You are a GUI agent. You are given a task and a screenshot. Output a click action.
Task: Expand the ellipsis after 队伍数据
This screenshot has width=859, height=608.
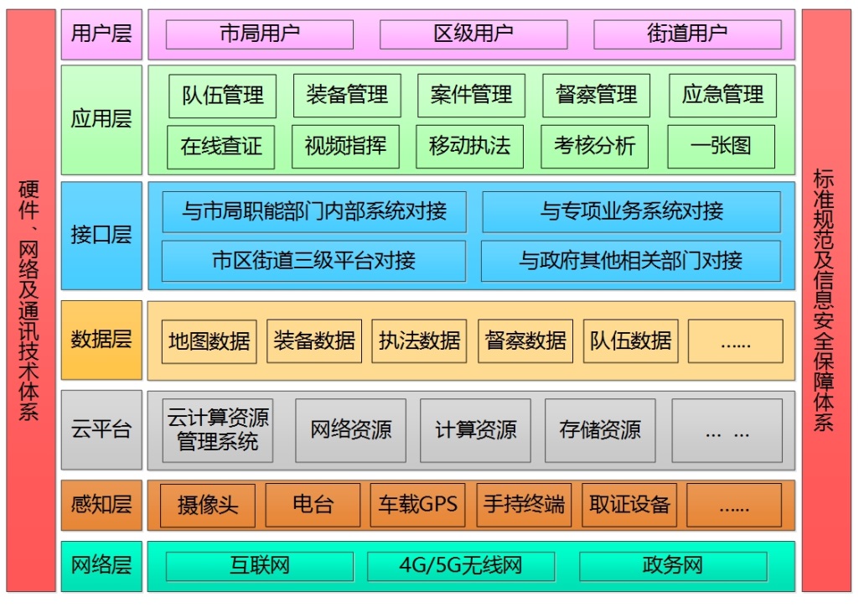point(736,341)
